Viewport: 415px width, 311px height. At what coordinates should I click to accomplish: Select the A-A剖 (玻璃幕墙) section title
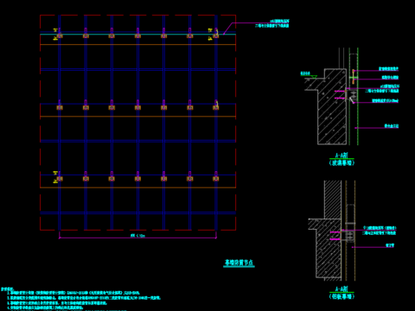coord(342,159)
